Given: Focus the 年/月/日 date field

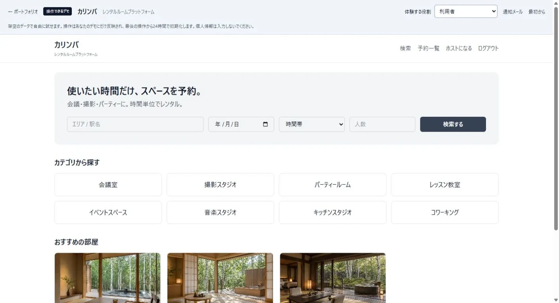Looking at the screenshot, I should pyautogui.click(x=241, y=124).
